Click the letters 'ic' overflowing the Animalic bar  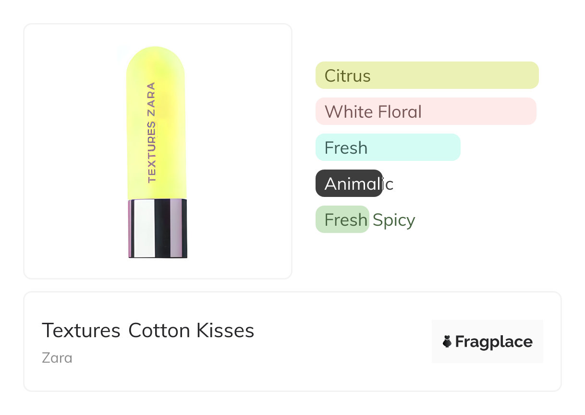tap(388, 184)
